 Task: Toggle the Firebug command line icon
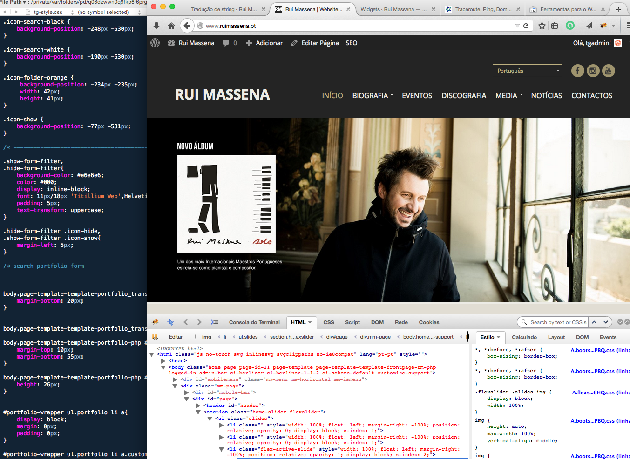point(214,322)
